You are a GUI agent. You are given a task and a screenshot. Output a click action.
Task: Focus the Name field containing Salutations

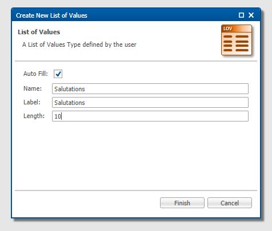pos(150,89)
